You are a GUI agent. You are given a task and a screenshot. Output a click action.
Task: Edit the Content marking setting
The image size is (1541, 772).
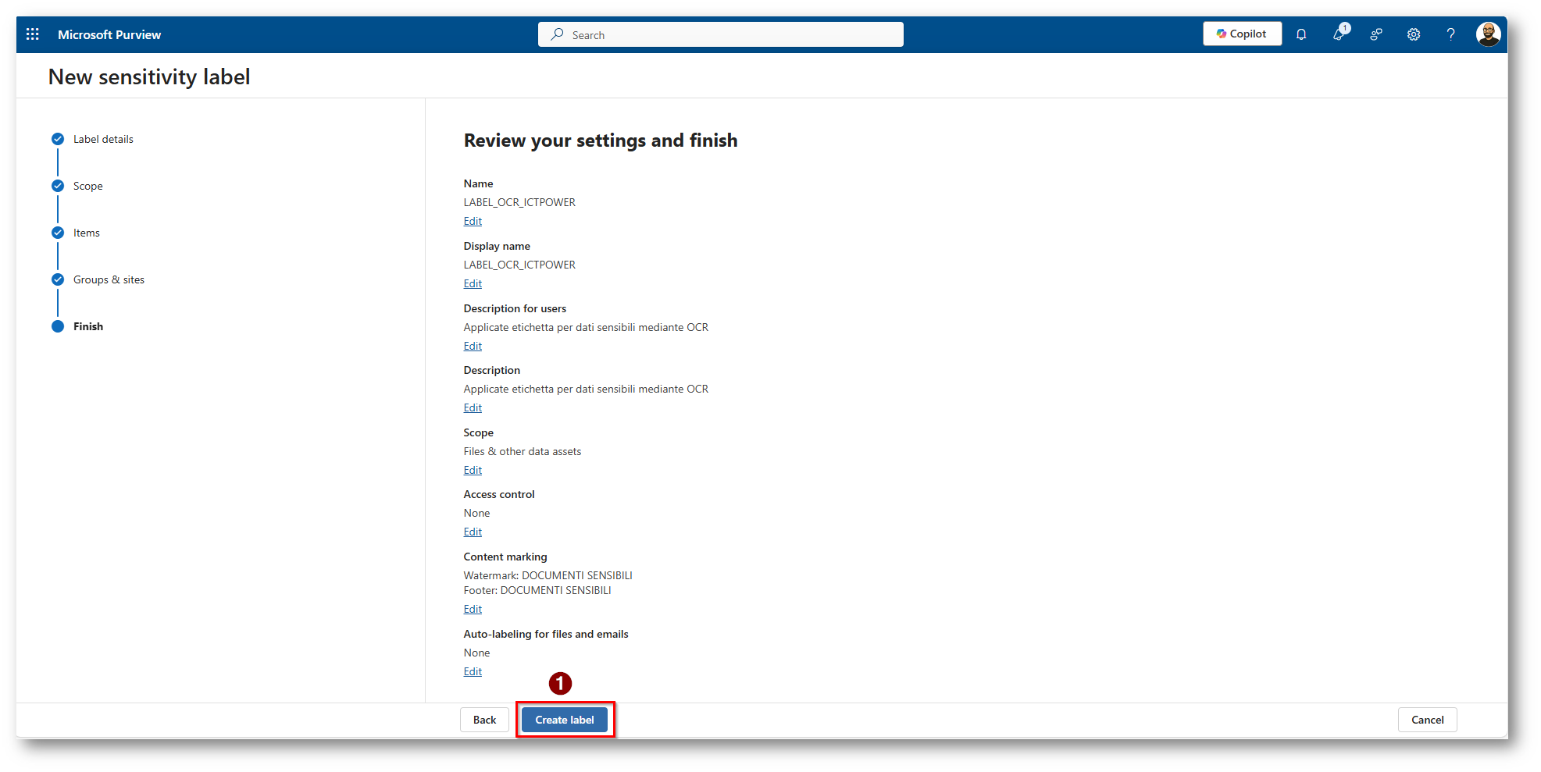pos(473,609)
